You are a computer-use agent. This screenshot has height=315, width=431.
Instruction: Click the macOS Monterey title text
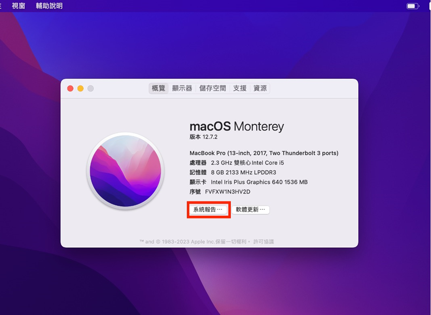click(237, 127)
